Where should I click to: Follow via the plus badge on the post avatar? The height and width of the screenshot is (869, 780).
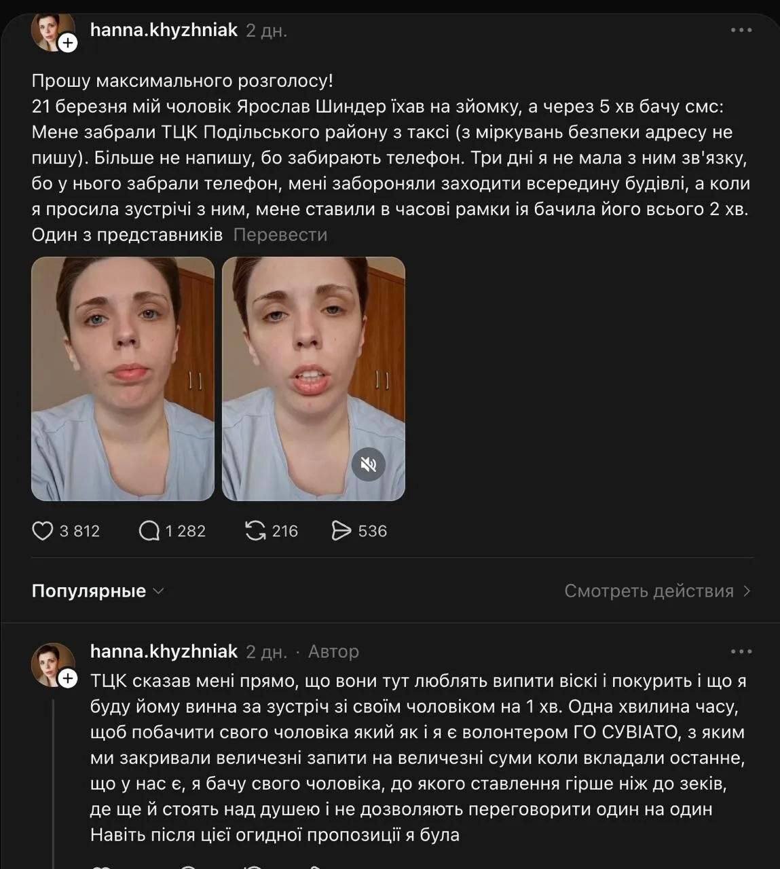[x=69, y=43]
